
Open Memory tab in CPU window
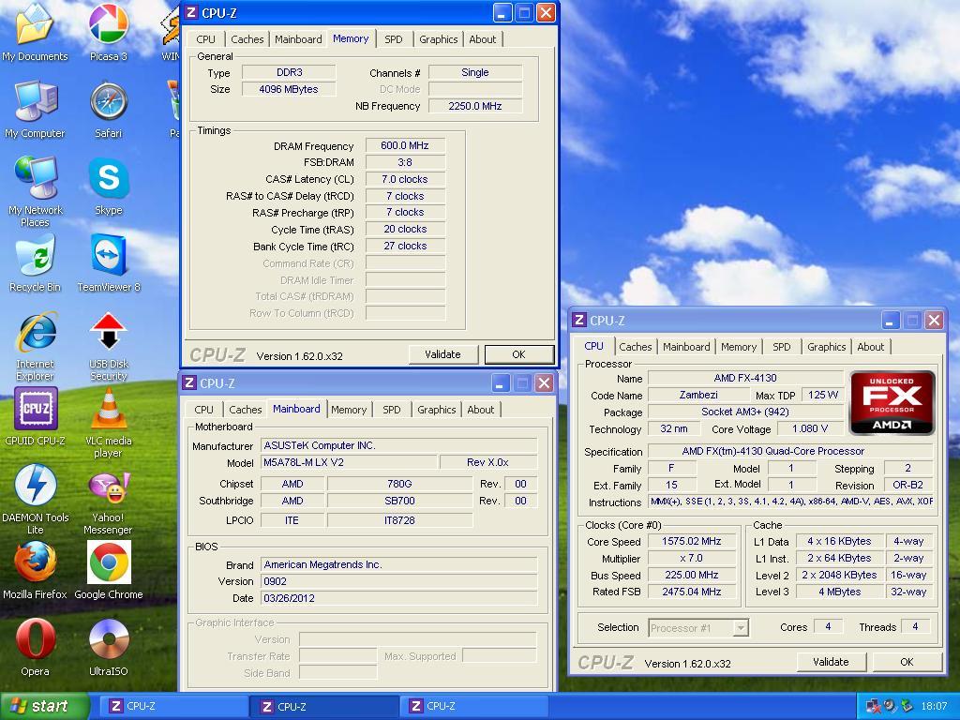[x=739, y=347]
